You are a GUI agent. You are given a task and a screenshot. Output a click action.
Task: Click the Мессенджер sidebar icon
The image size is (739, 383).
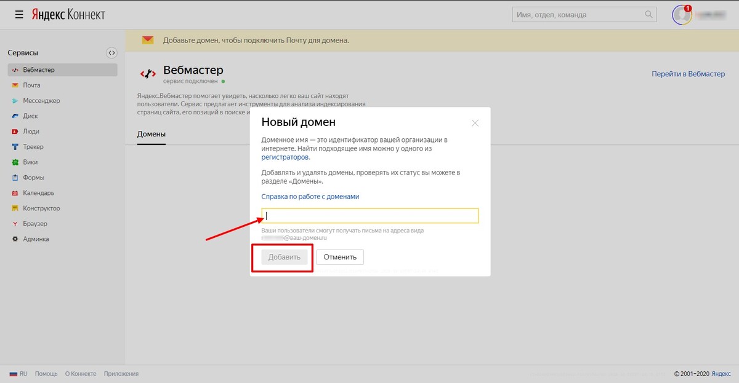pos(15,101)
